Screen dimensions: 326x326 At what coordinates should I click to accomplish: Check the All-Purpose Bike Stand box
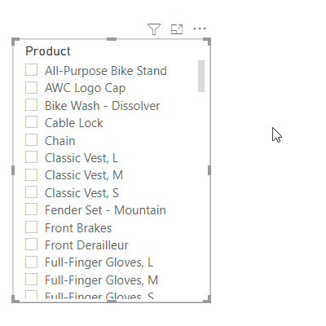point(31,70)
